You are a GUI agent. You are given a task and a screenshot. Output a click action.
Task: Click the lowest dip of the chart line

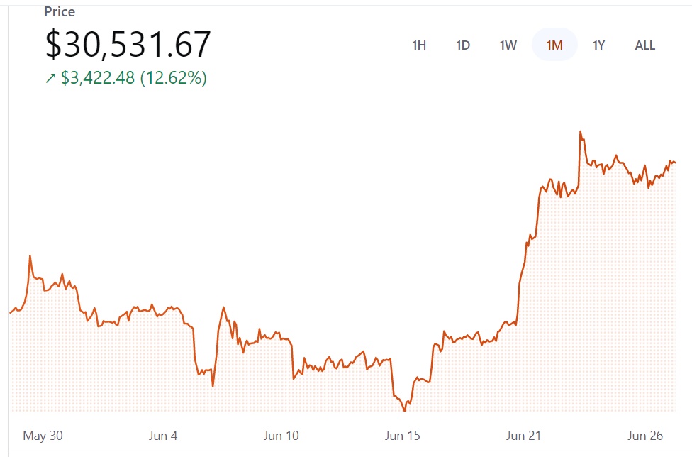[405, 410]
